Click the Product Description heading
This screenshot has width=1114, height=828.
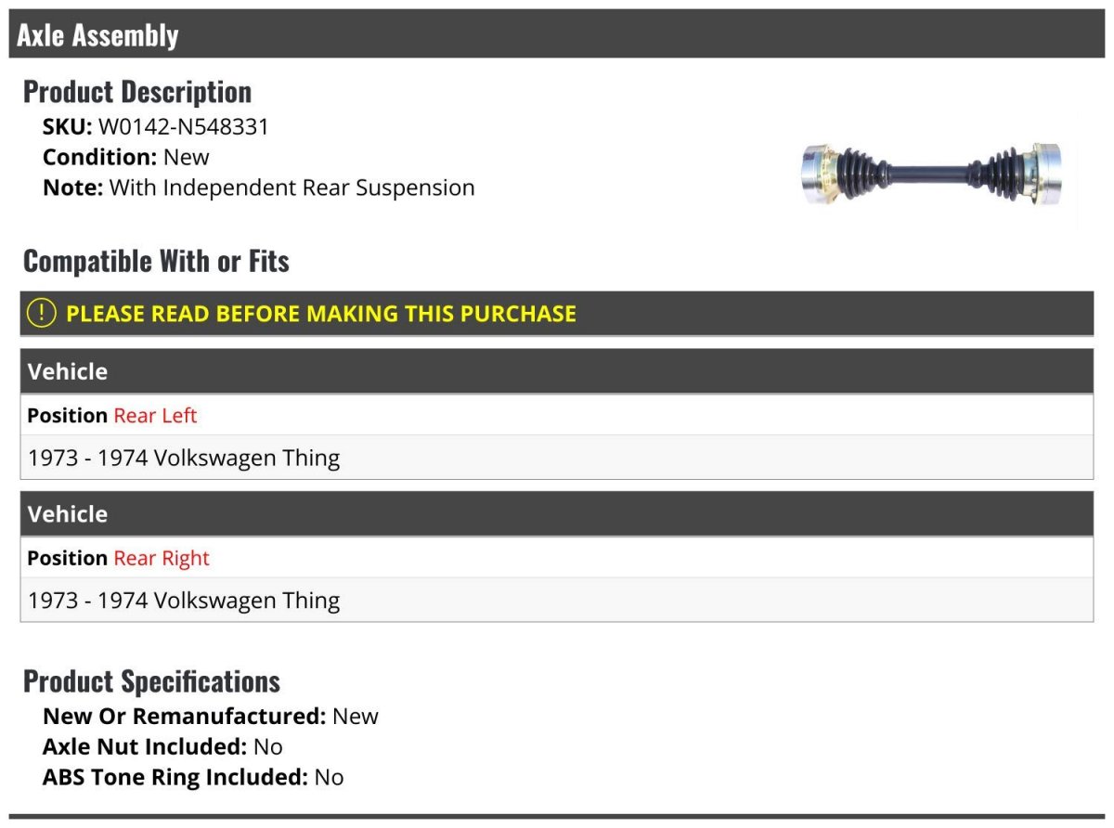(x=137, y=92)
